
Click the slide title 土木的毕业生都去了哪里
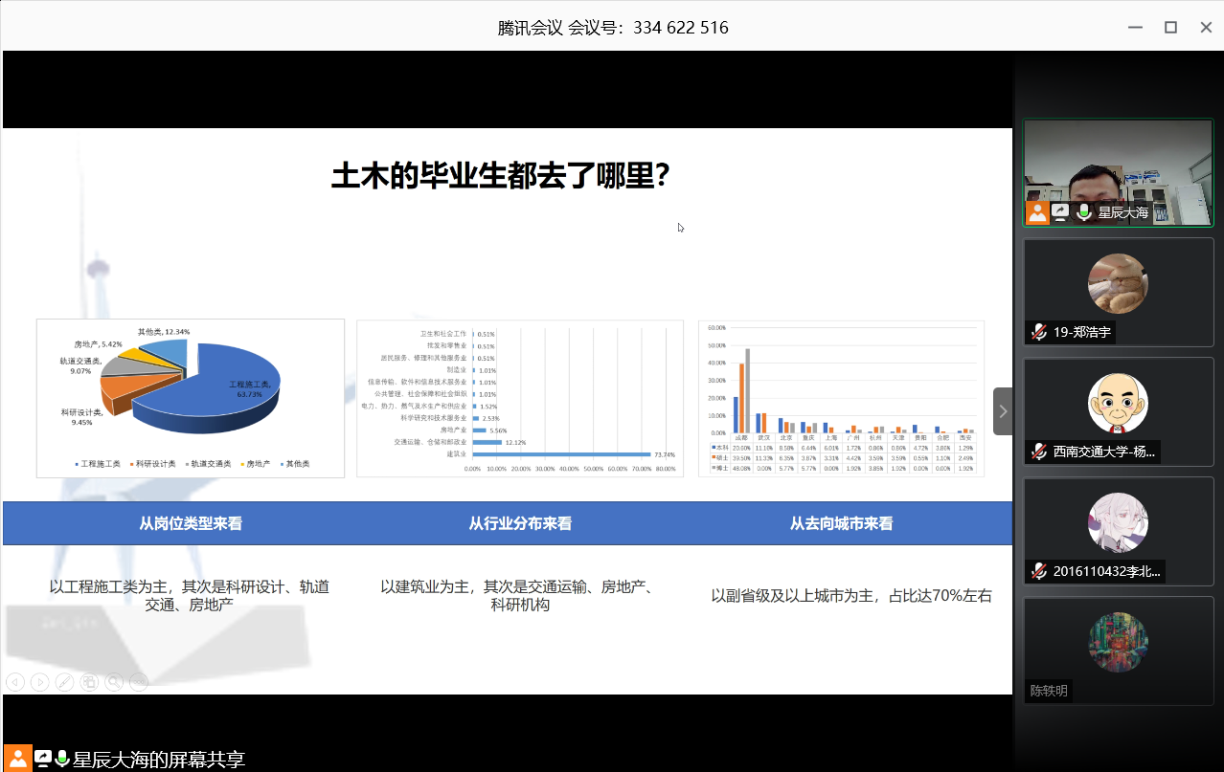point(500,176)
